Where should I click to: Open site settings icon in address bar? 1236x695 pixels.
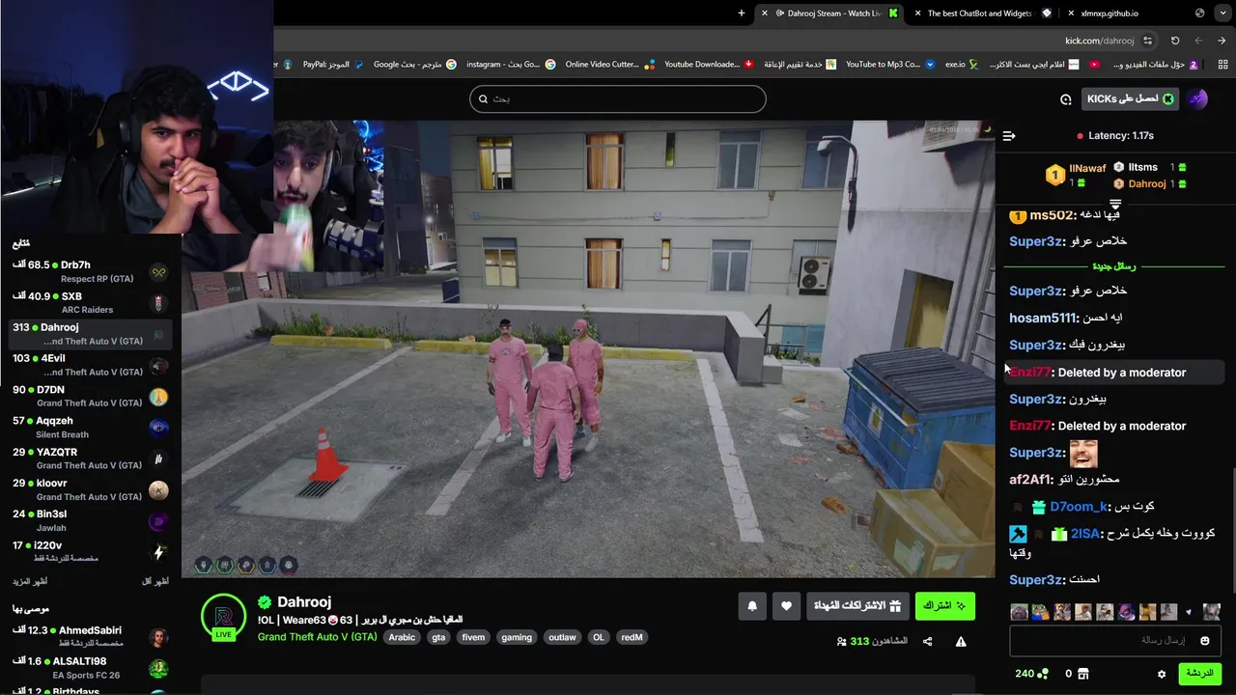click(1147, 41)
